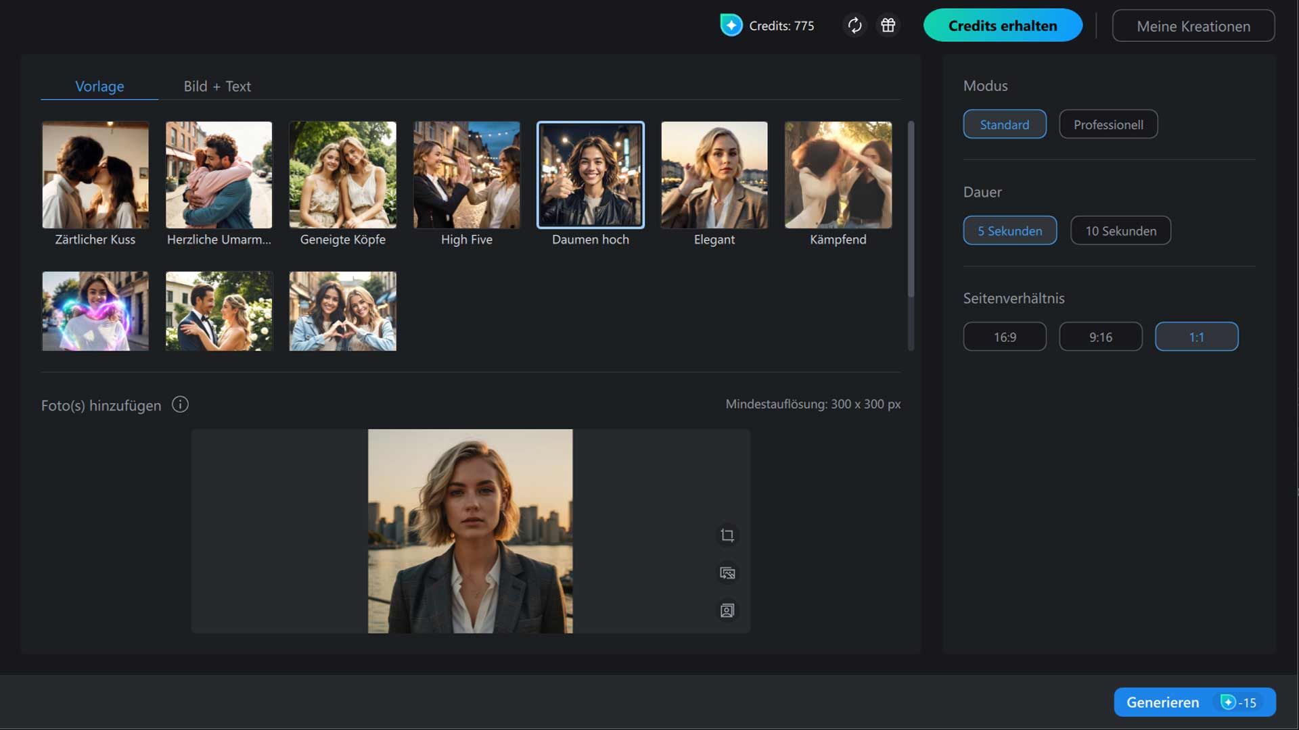This screenshot has height=730, width=1299.
Task: Select the Zärtlicher Kuss template
Action: [95, 175]
